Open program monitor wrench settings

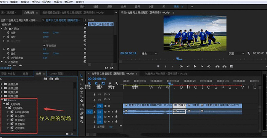click(249, 53)
